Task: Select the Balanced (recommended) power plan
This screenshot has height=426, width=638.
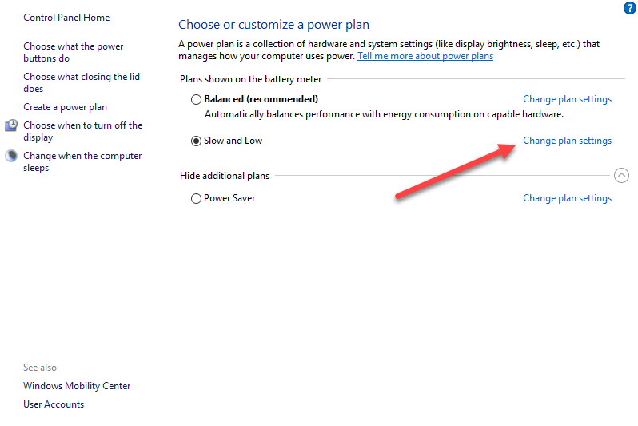Action: tap(196, 99)
